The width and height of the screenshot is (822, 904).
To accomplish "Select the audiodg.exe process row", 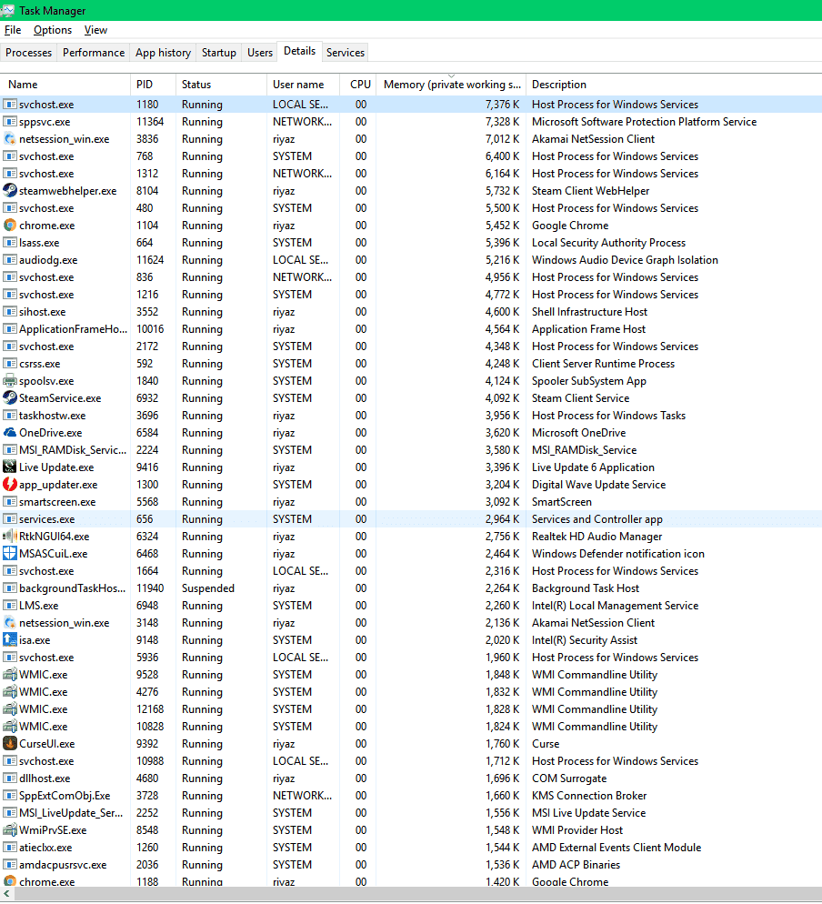I will click(x=411, y=260).
